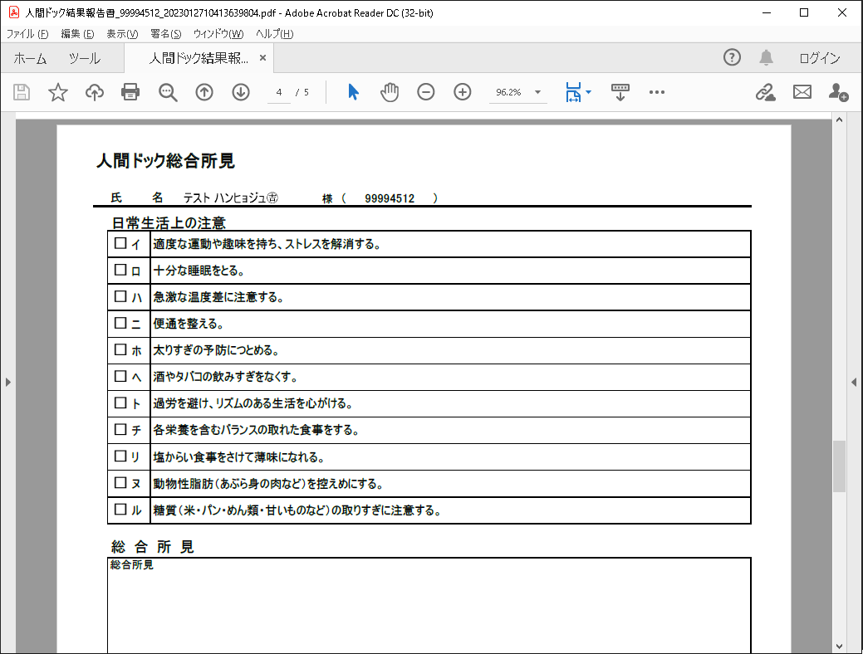Check the box for row イ

[x=120, y=243]
